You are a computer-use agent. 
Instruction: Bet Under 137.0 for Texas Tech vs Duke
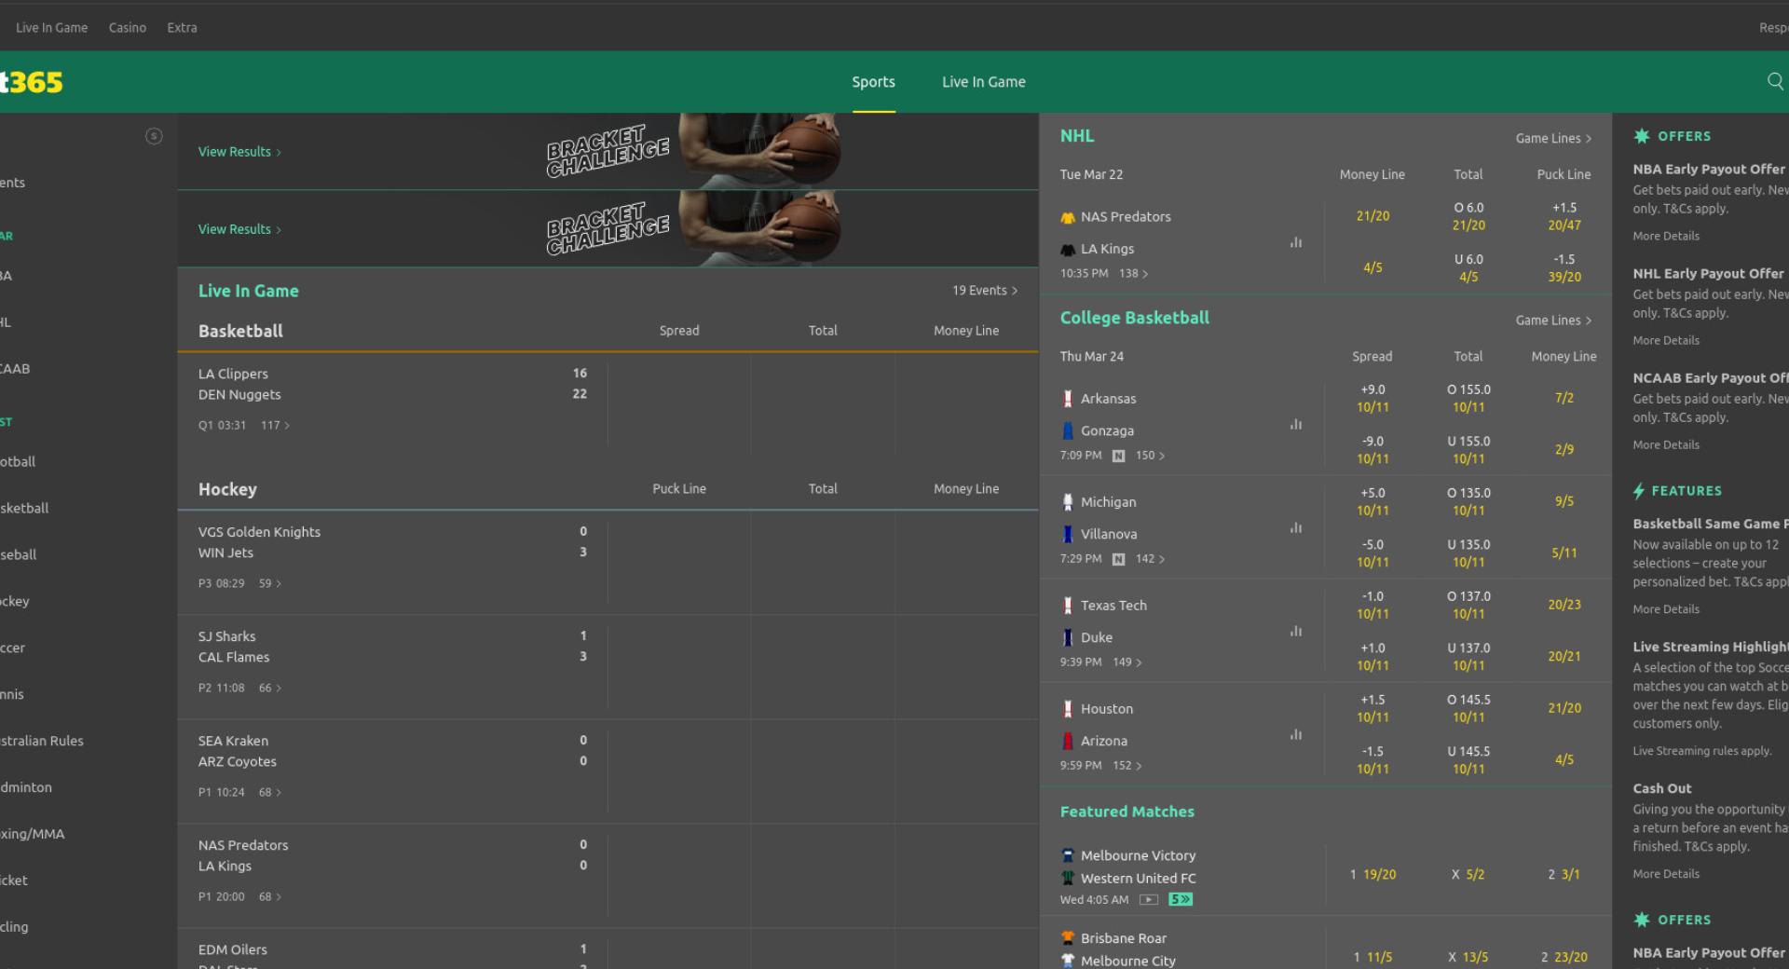(1468, 657)
